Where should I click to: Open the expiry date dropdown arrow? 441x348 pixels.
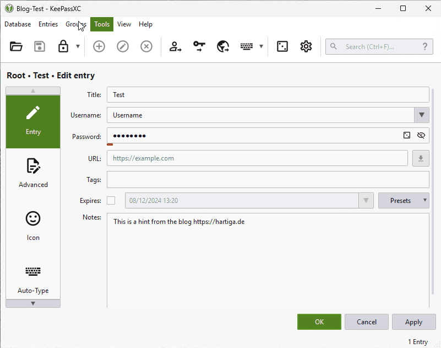[366, 200]
